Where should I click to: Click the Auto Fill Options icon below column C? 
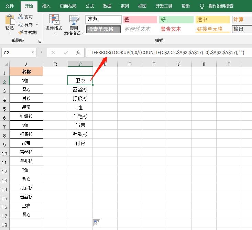97,223
